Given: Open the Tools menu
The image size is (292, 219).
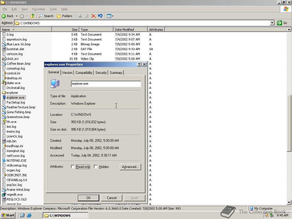Looking at the screenshot, I should tap(53, 9).
